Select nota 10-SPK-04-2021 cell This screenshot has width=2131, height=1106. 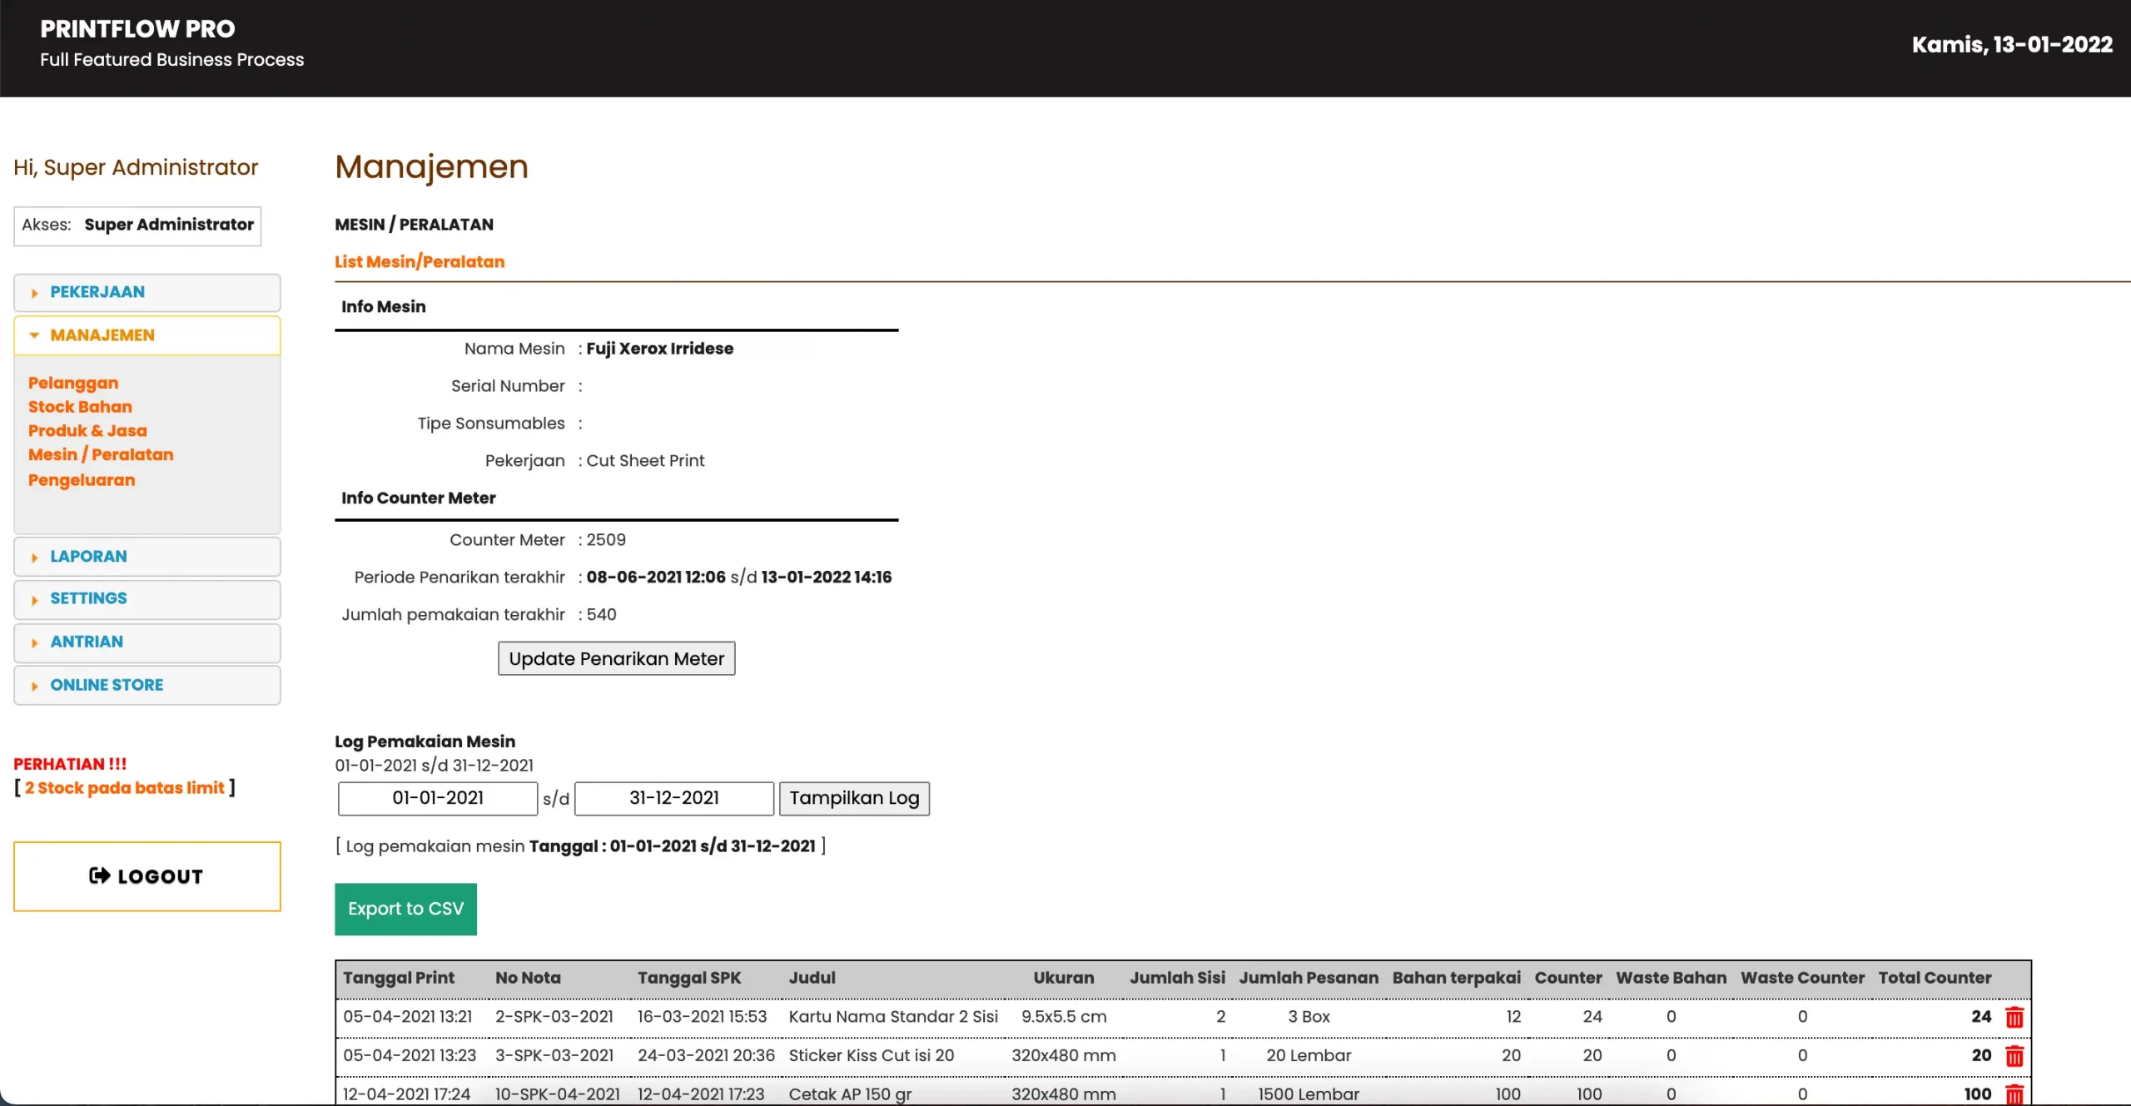tap(558, 1094)
